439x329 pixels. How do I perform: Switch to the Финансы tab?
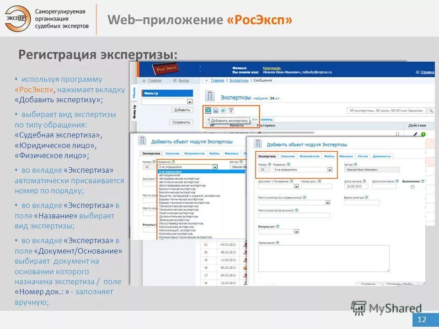pos(346,156)
